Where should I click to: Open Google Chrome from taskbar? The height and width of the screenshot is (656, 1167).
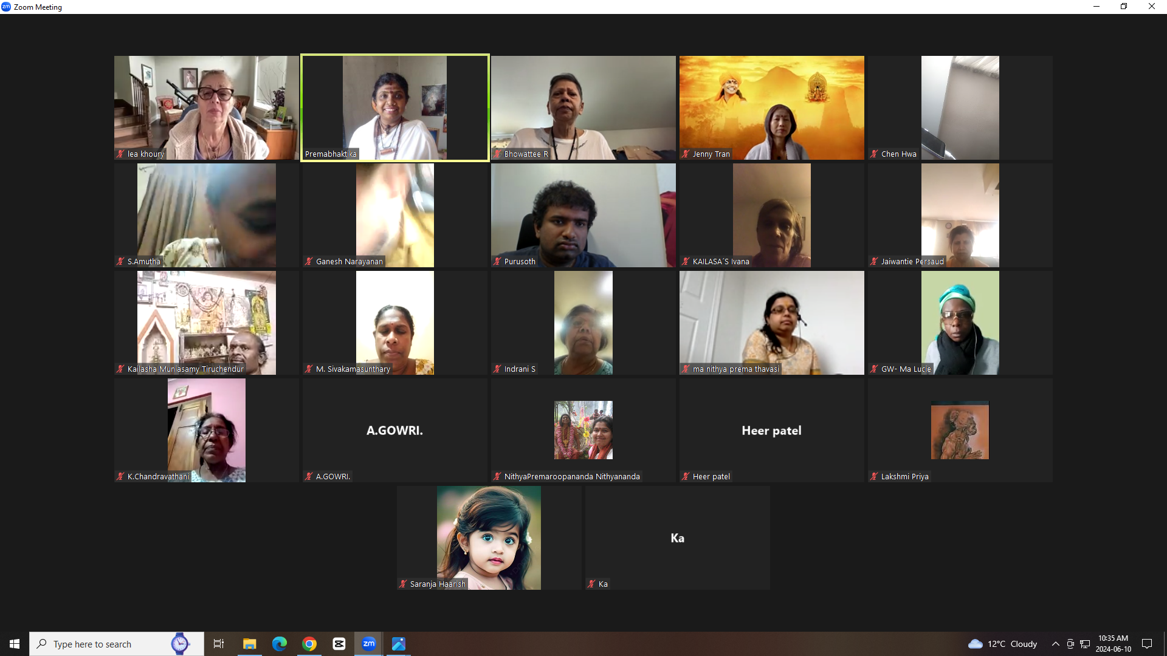tap(309, 644)
